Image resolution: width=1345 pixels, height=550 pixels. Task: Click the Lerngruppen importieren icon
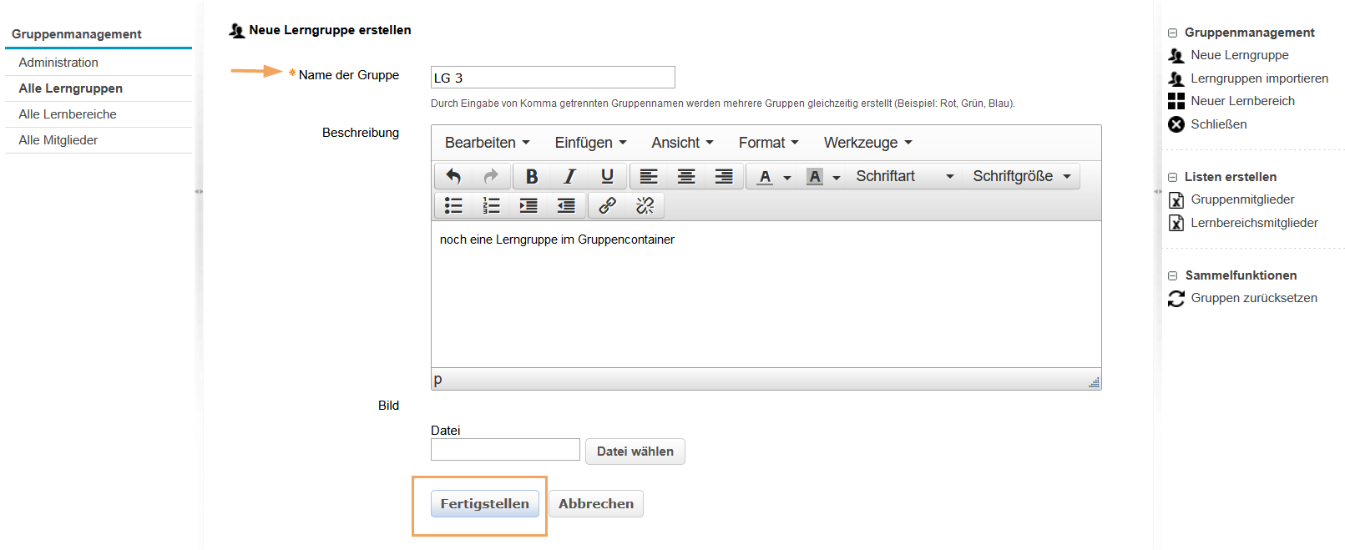pyautogui.click(x=1176, y=78)
